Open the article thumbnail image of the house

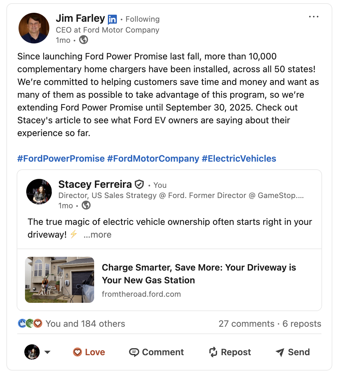pos(60,280)
